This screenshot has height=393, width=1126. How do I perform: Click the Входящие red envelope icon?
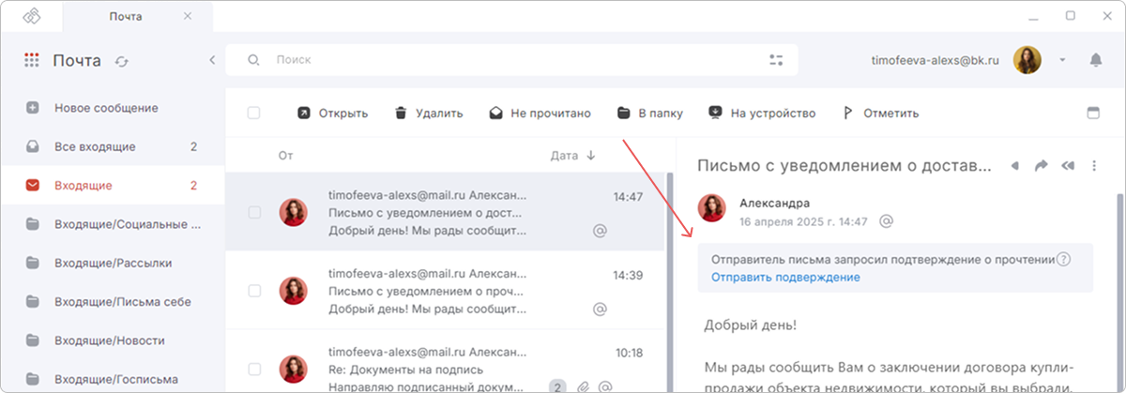[x=33, y=186]
